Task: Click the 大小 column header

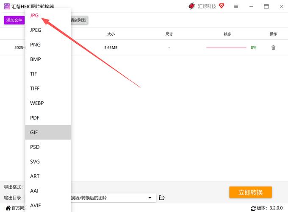Action: [x=111, y=34]
